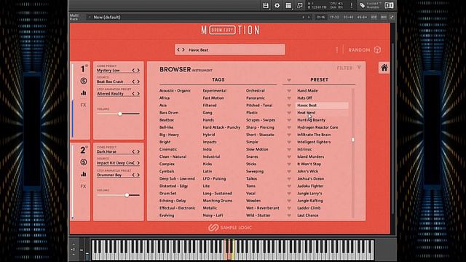
Task: Solo core 2 with the S icon
Action: pyautogui.click(x=84, y=162)
